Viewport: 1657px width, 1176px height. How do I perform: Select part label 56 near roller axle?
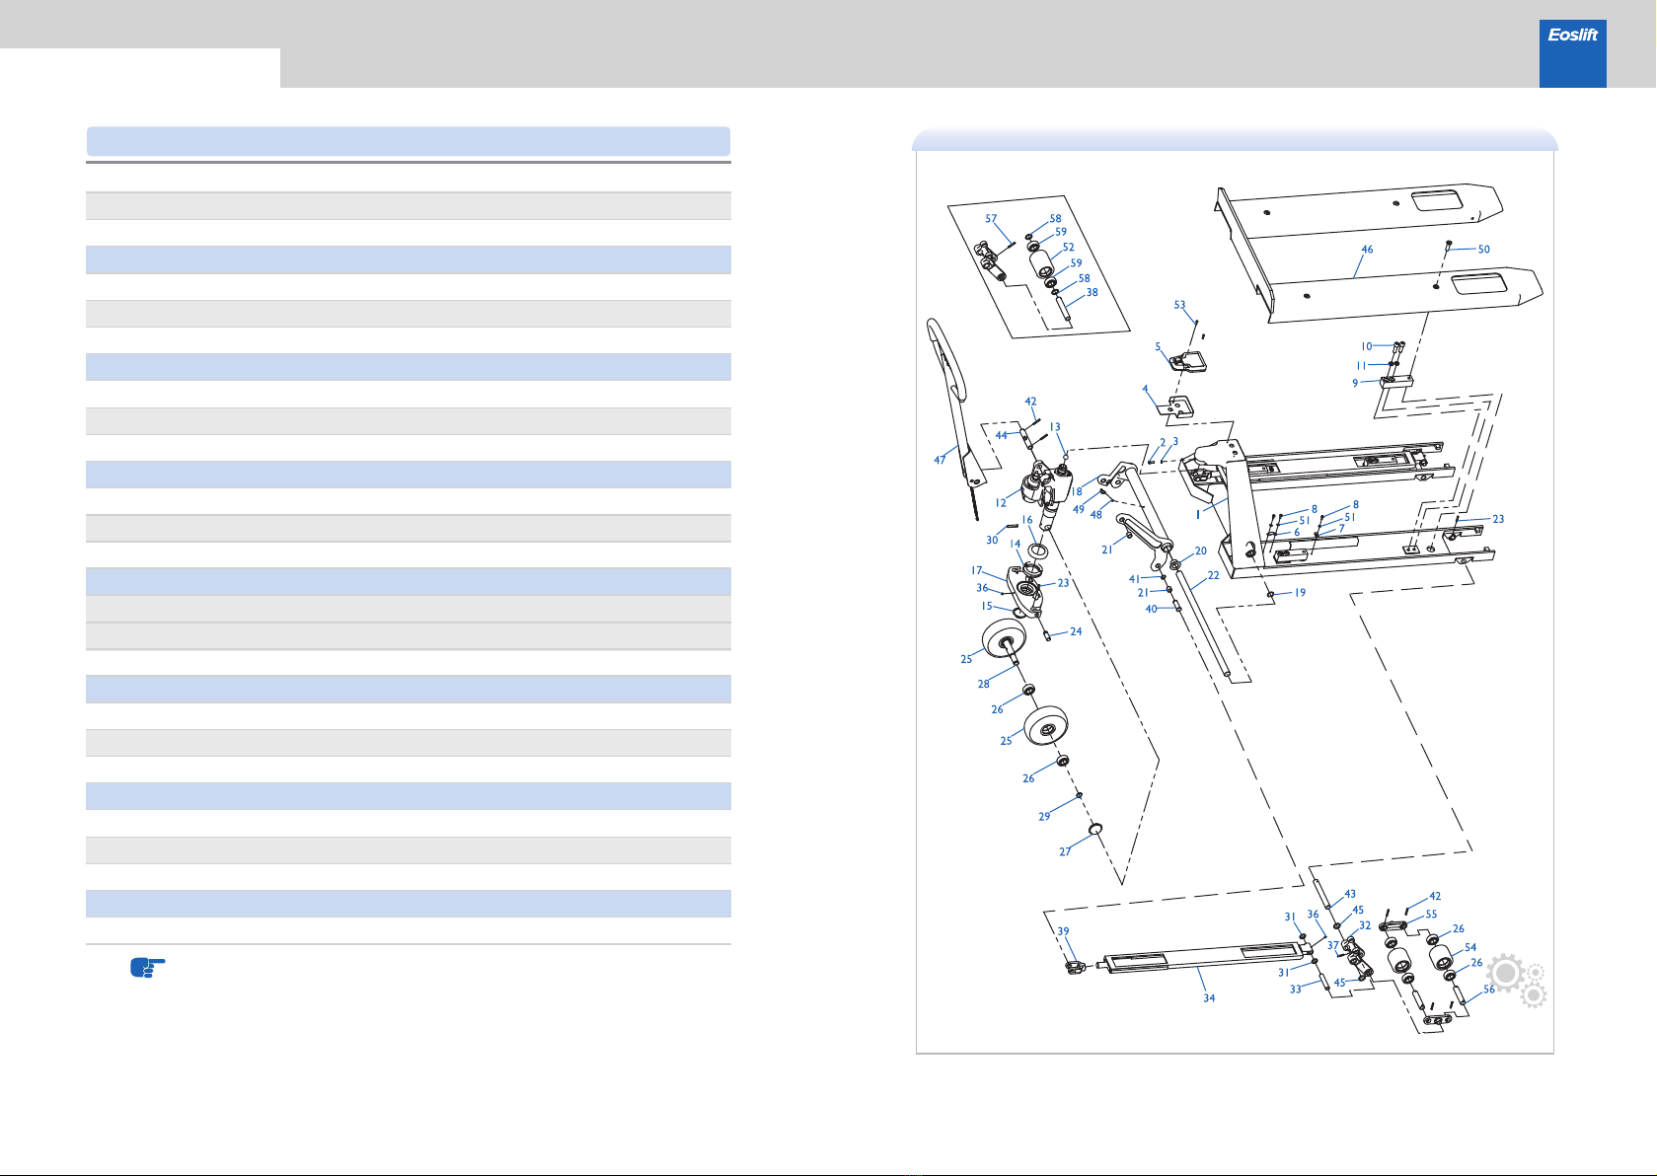point(1489,989)
